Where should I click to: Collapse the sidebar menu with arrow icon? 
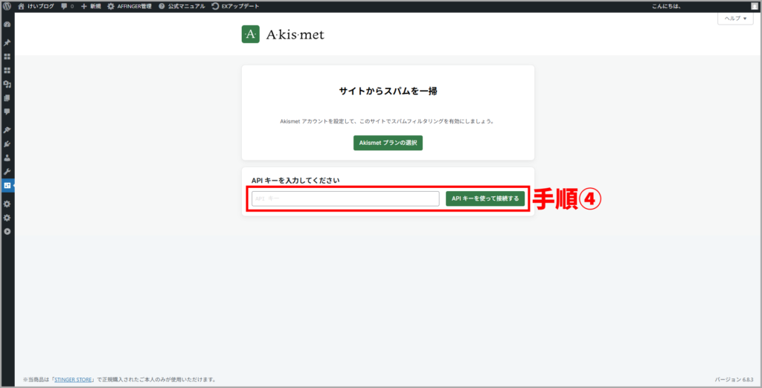click(7, 231)
